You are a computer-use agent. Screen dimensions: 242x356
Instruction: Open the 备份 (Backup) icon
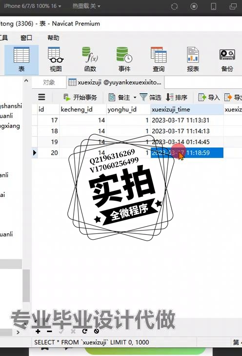pos(227,60)
